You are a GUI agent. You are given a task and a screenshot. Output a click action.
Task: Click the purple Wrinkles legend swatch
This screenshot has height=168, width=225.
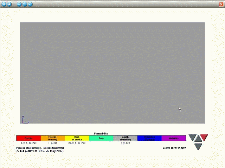coord(173,138)
